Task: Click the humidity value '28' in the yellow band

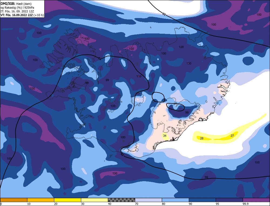Action: (x=202, y=138)
